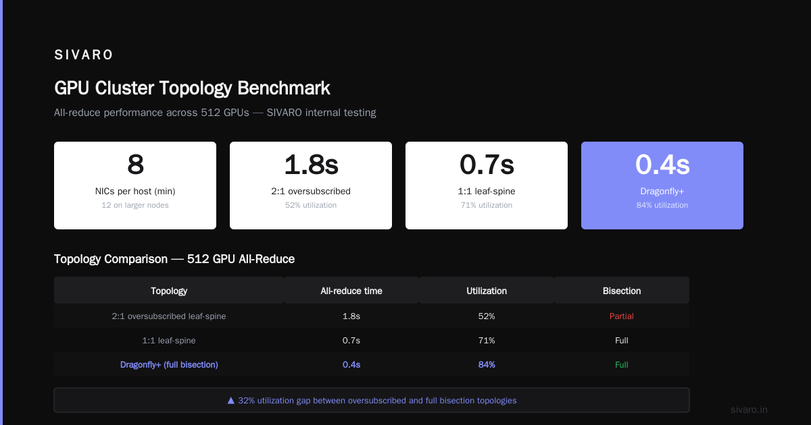The height and width of the screenshot is (425, 811).
Task: Sort by the Topology column header
Action: pos(169,291)
